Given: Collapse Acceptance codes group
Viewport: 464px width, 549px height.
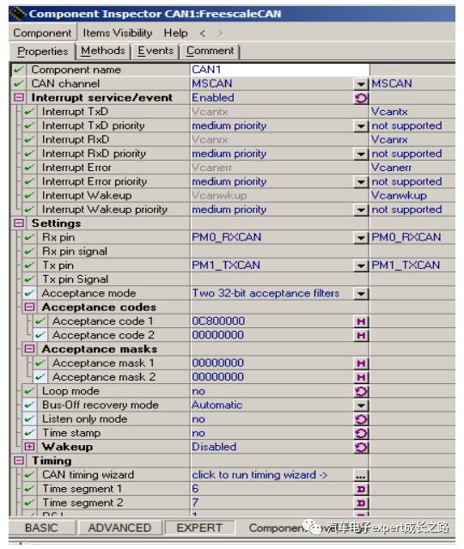Looking at the screenshot, I should coord(29,307).
